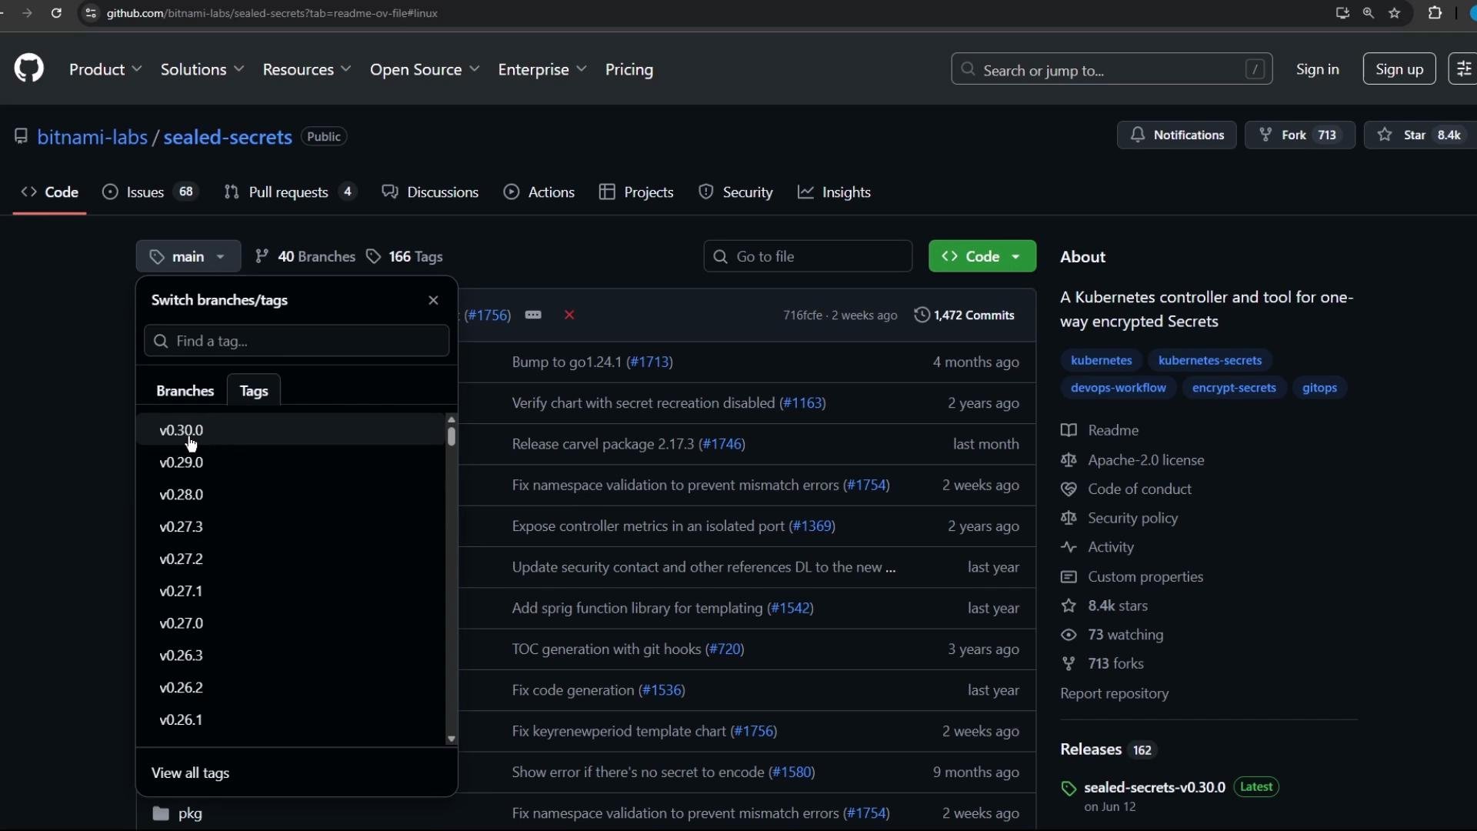Image resolution: width=1477 pixels, height=831 pixels.
Task: Open browser zoom magnifier icon
Action: point(1369,13)
